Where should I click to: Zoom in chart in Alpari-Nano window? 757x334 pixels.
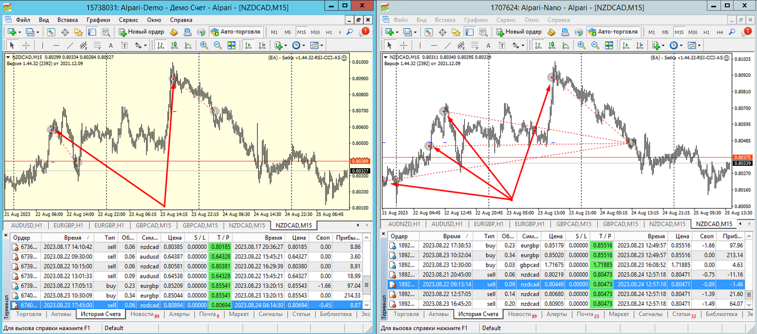[581, 45]
